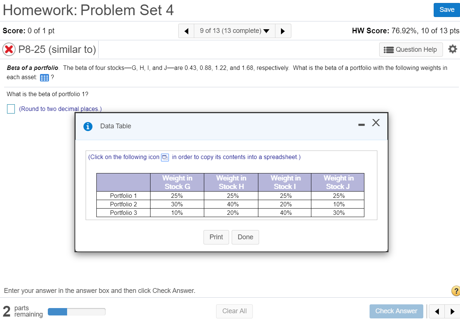Click Portfolio 1 Stock G cell '25%'
This screenshot has height=321, width=460.
click(177, 196)
